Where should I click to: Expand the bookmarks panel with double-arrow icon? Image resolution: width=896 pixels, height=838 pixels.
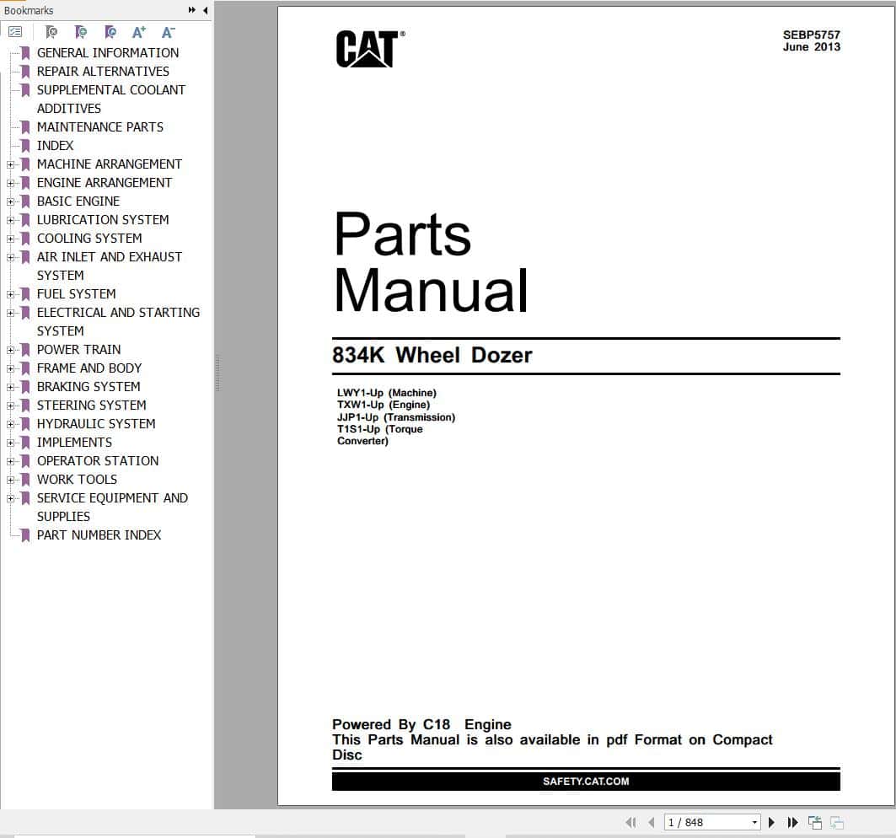tap(192, 10)
